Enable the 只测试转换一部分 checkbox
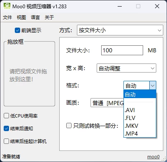Image resolution: width=167 pixels, height=162 pixels. (69, 126)
